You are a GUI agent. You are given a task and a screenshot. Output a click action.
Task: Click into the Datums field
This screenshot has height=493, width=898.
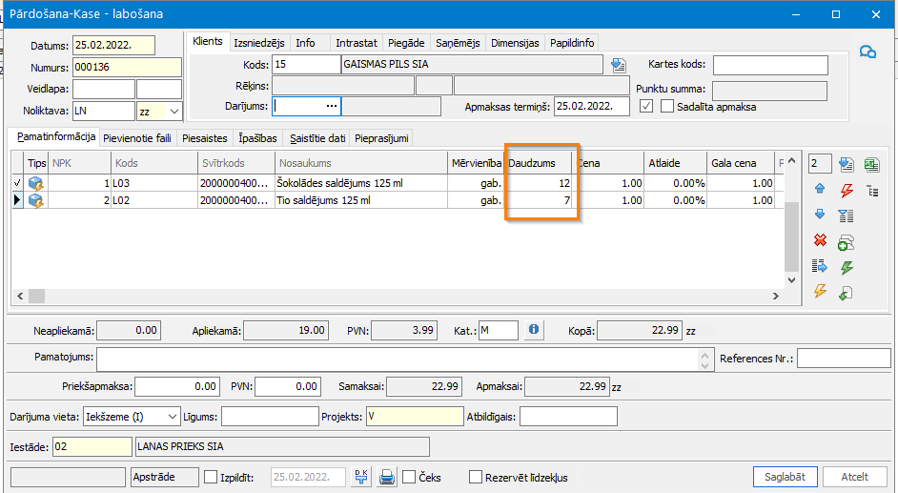coord(113,45)
